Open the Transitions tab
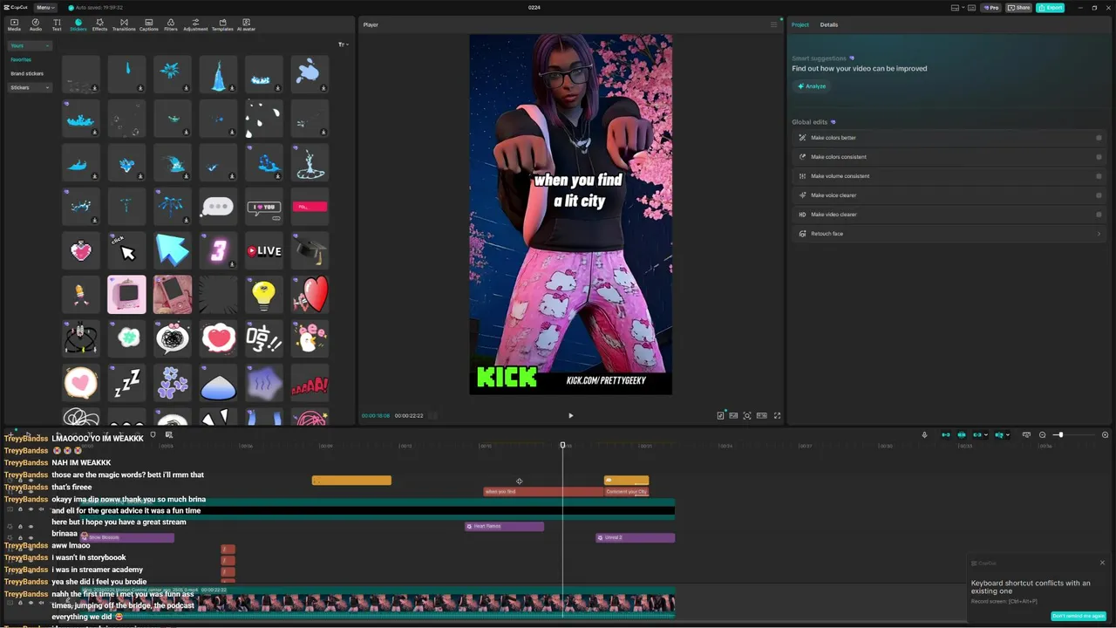The width and height of the screenshot is (1116, 628). pyautogui.click(x=124, y=24)
